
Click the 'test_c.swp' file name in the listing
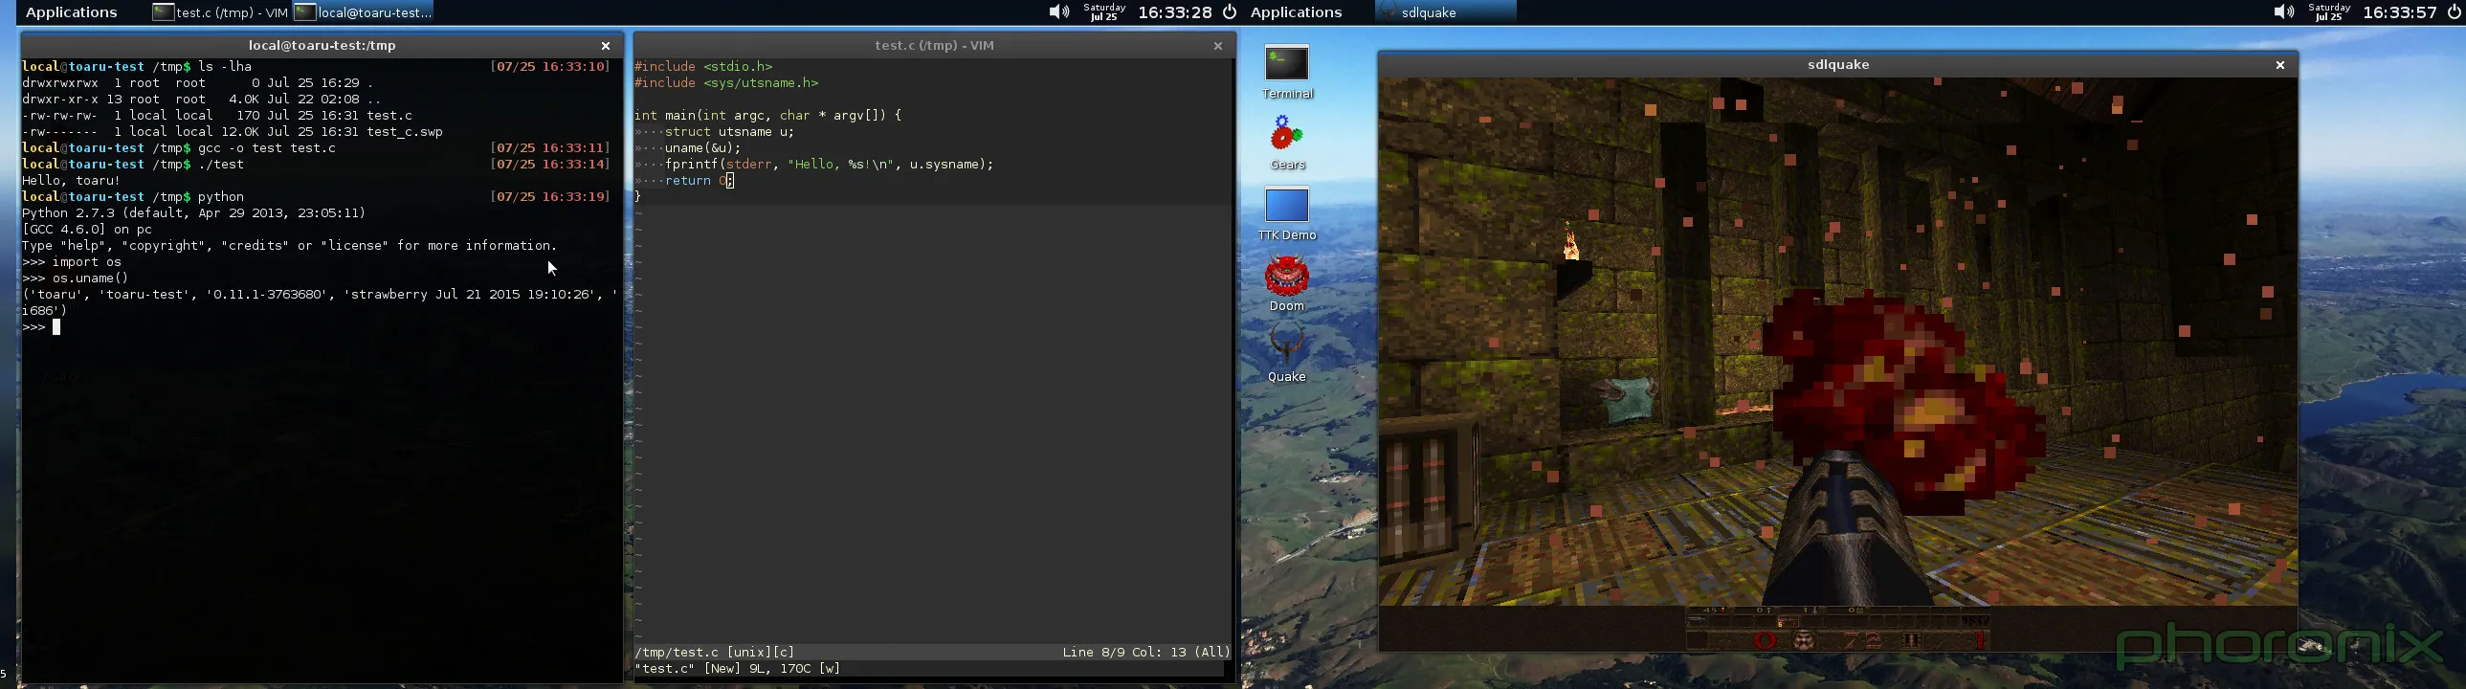pyautogui.click(x=405, y=132)
